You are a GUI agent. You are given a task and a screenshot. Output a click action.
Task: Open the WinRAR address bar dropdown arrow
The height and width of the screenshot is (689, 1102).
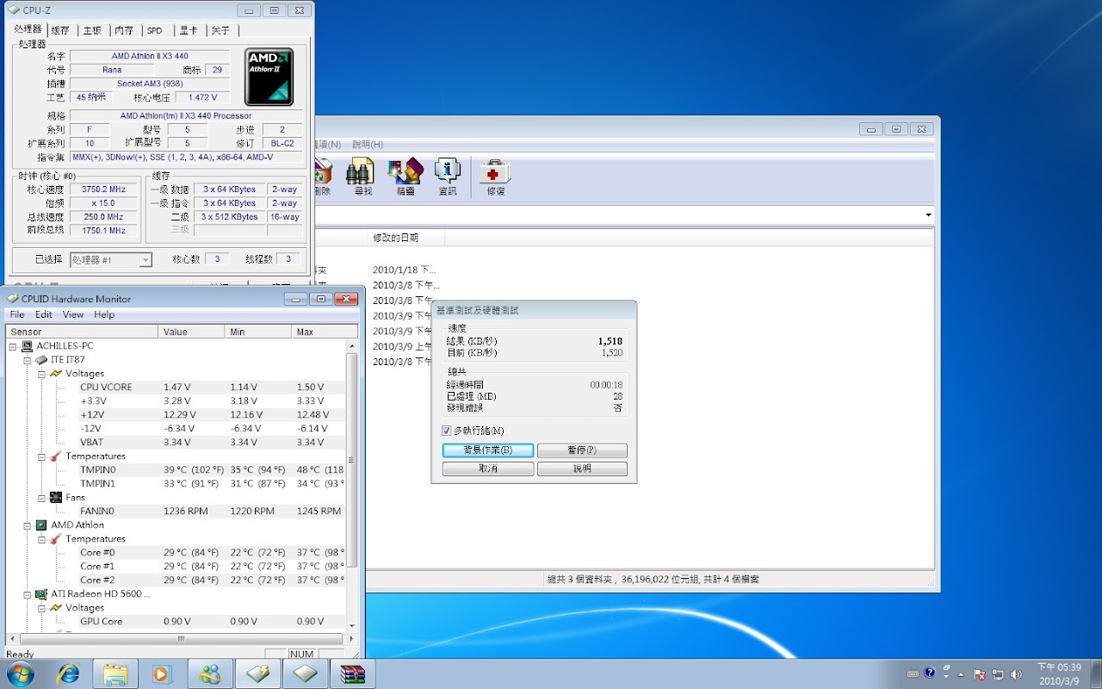[x=928, y=214]
